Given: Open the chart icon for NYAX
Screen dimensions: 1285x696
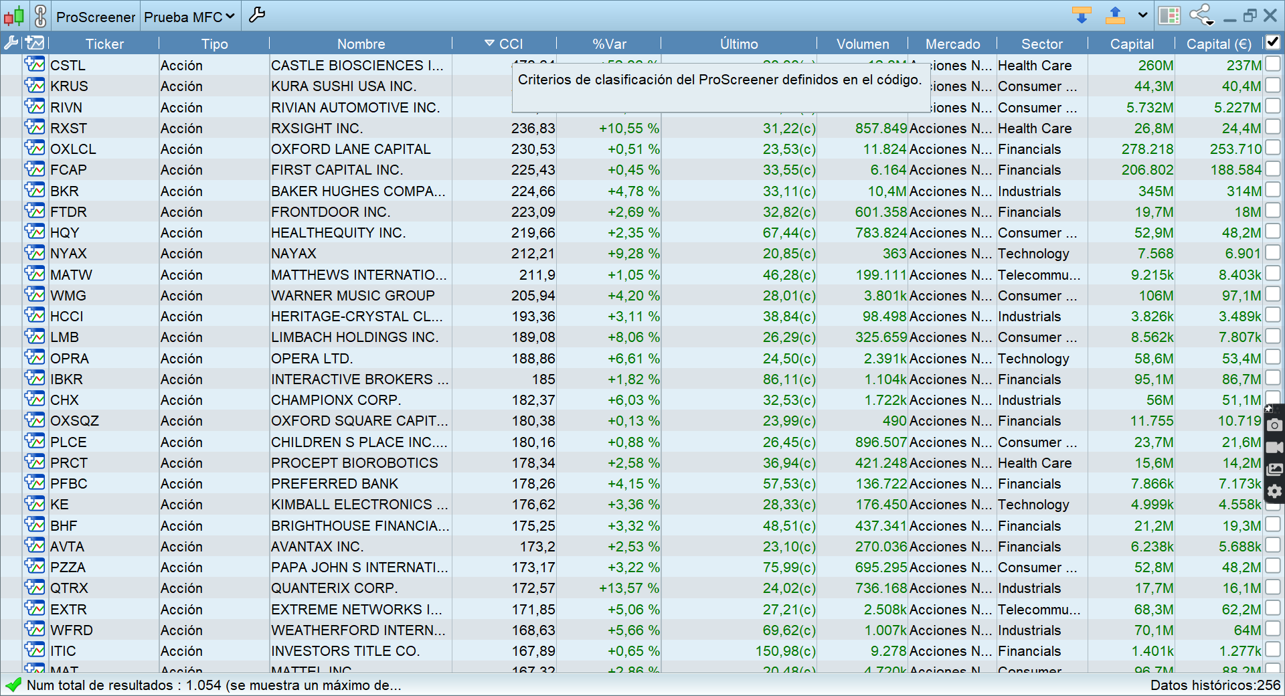Looking at the screenshot, I should point(34,252).
